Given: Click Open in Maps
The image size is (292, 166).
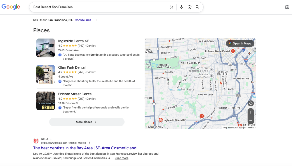Looking at the screenshot, I should (240, 43).
